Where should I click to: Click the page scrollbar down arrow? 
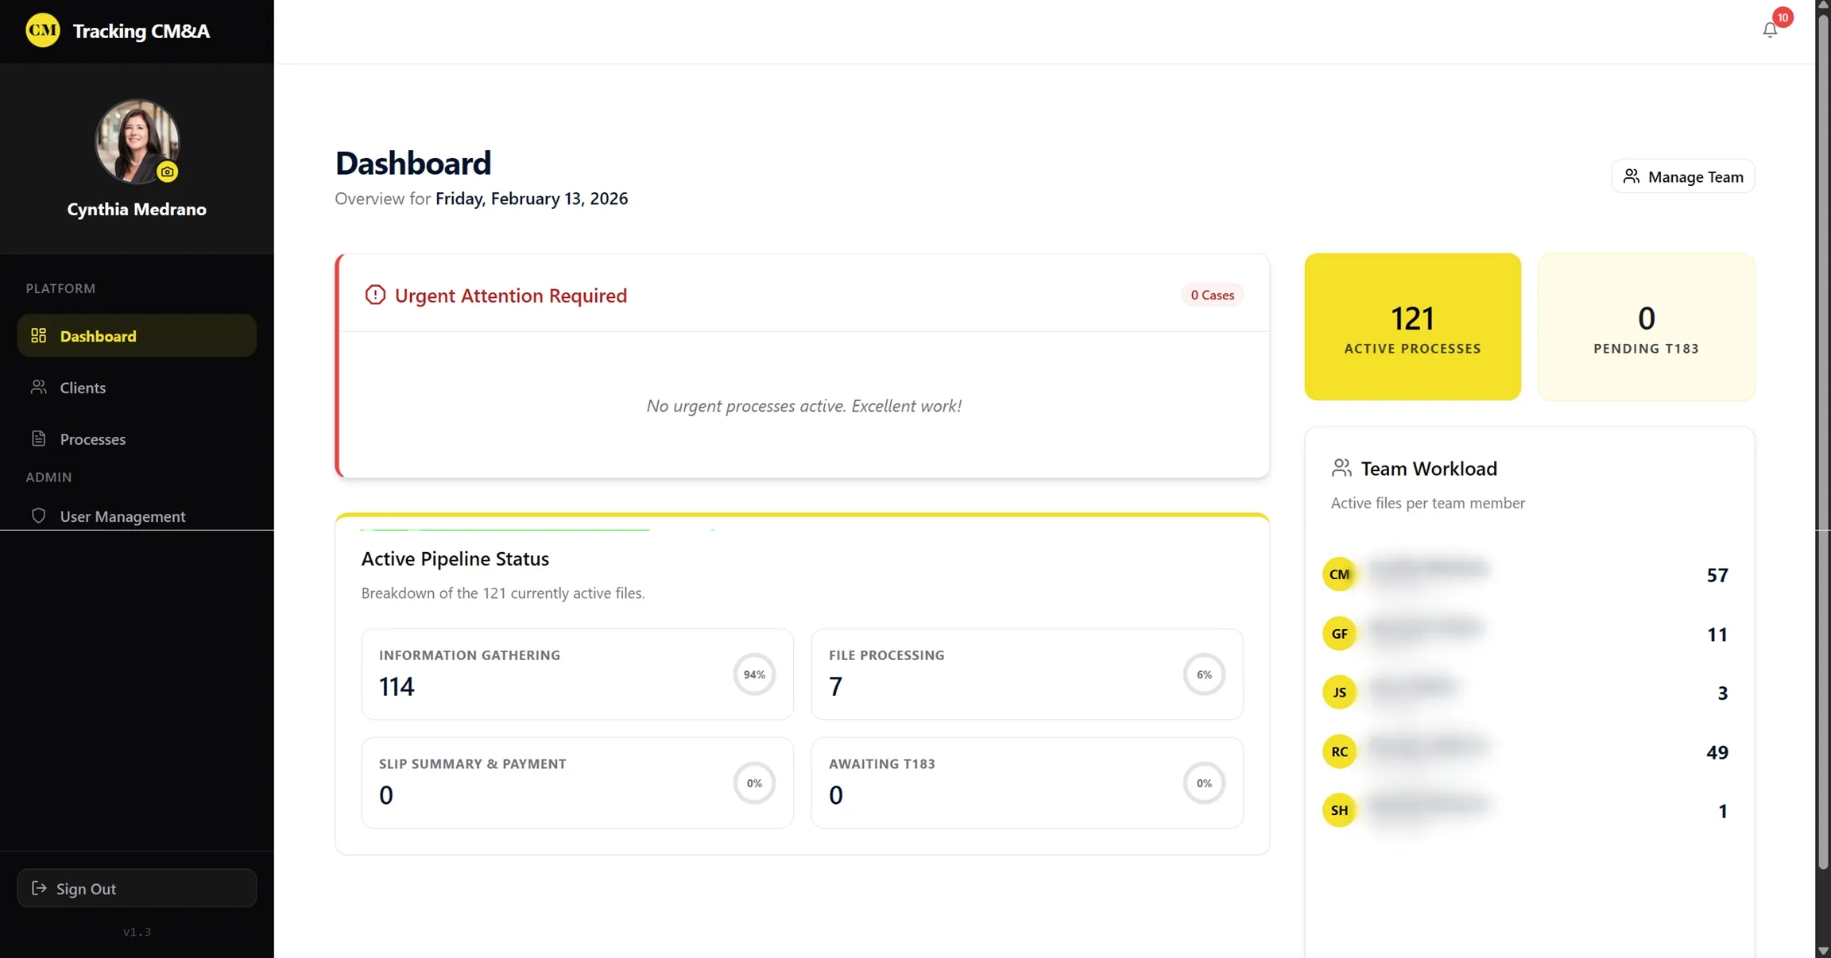tap(1823, 951)
